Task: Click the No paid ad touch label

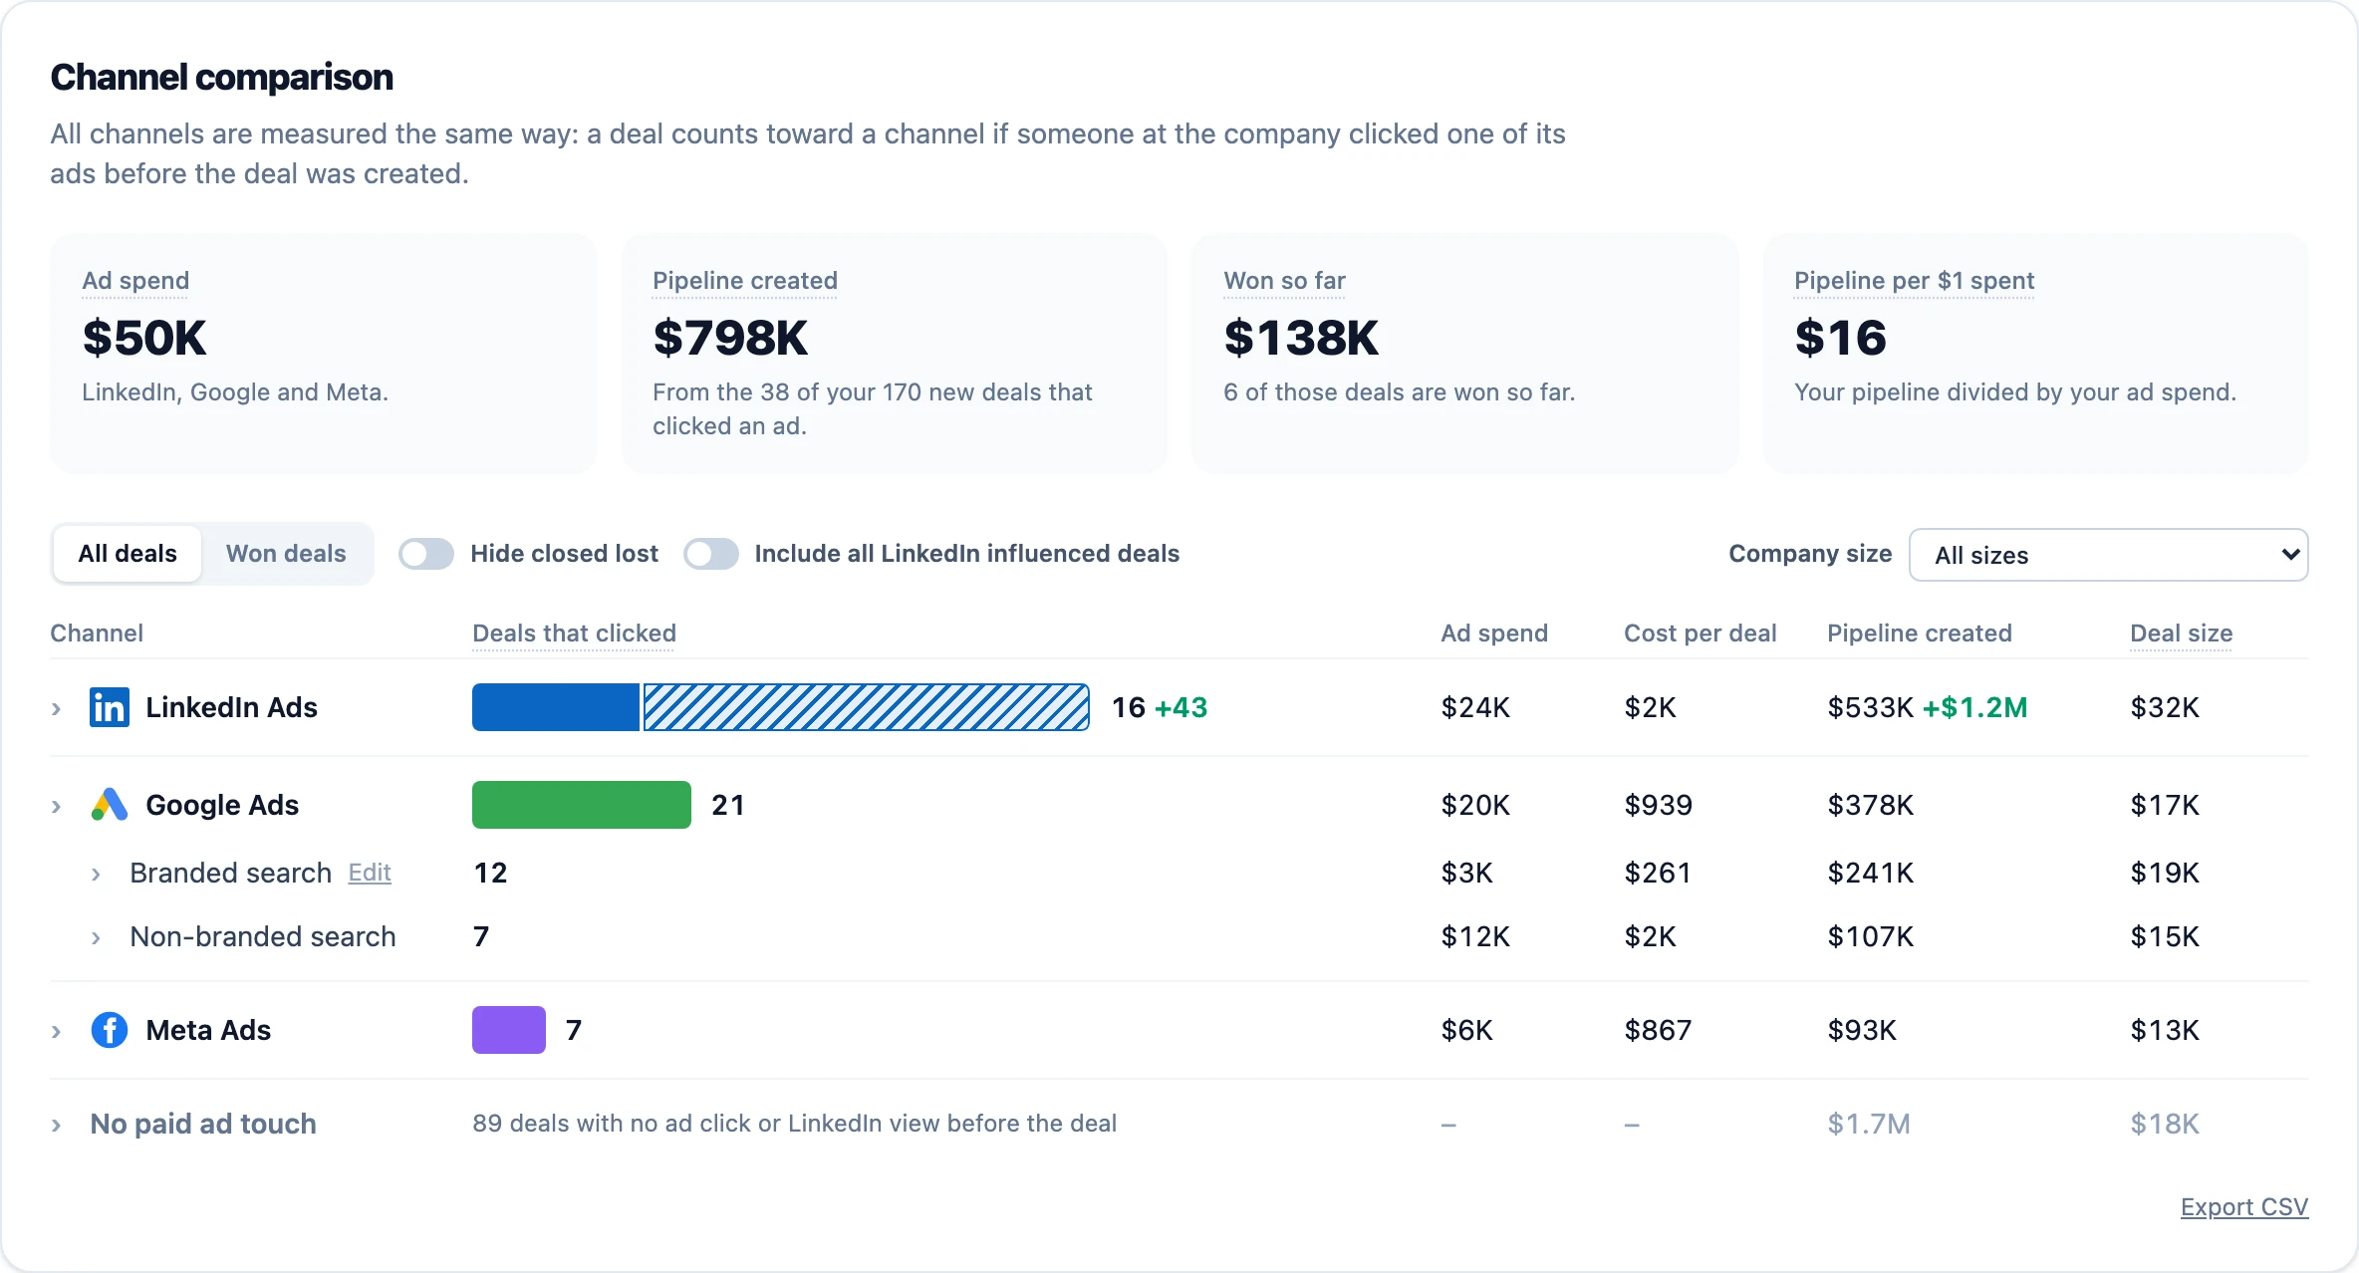Action: point(203,1124)
